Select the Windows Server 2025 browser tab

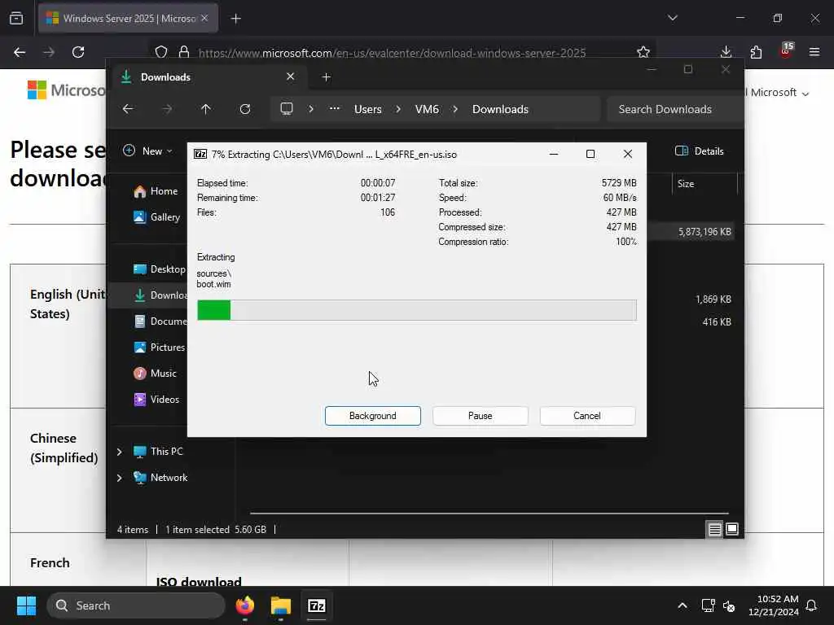pos(128,18)
